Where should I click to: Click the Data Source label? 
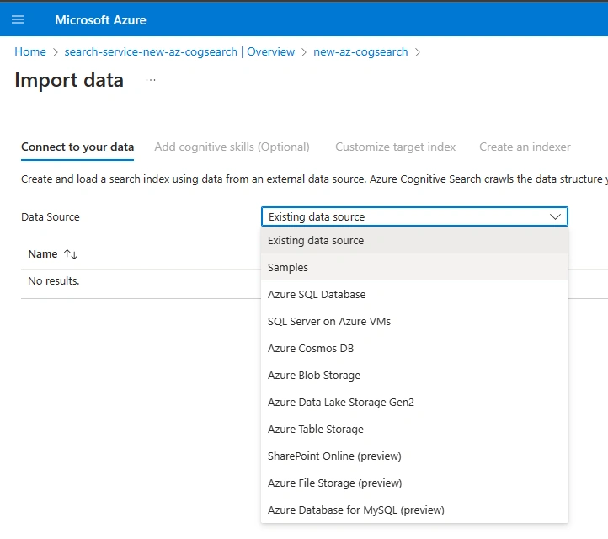tap(51, 216)
